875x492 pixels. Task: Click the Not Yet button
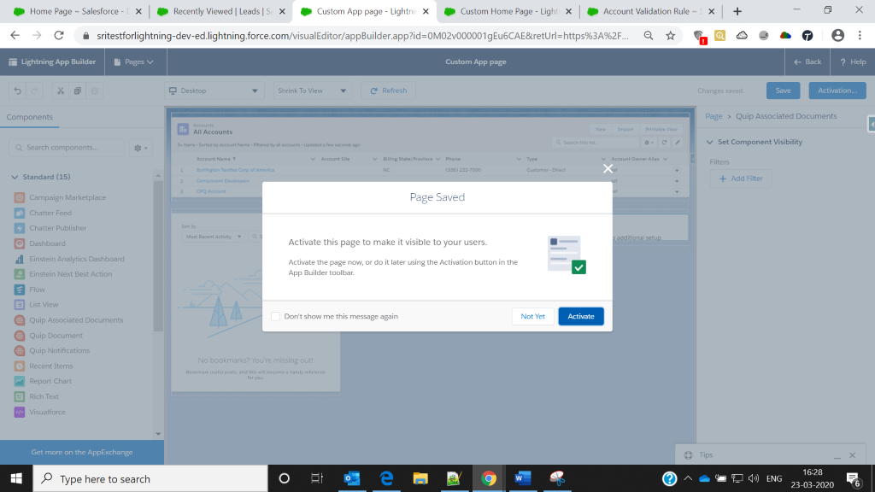tap(532, 316)
